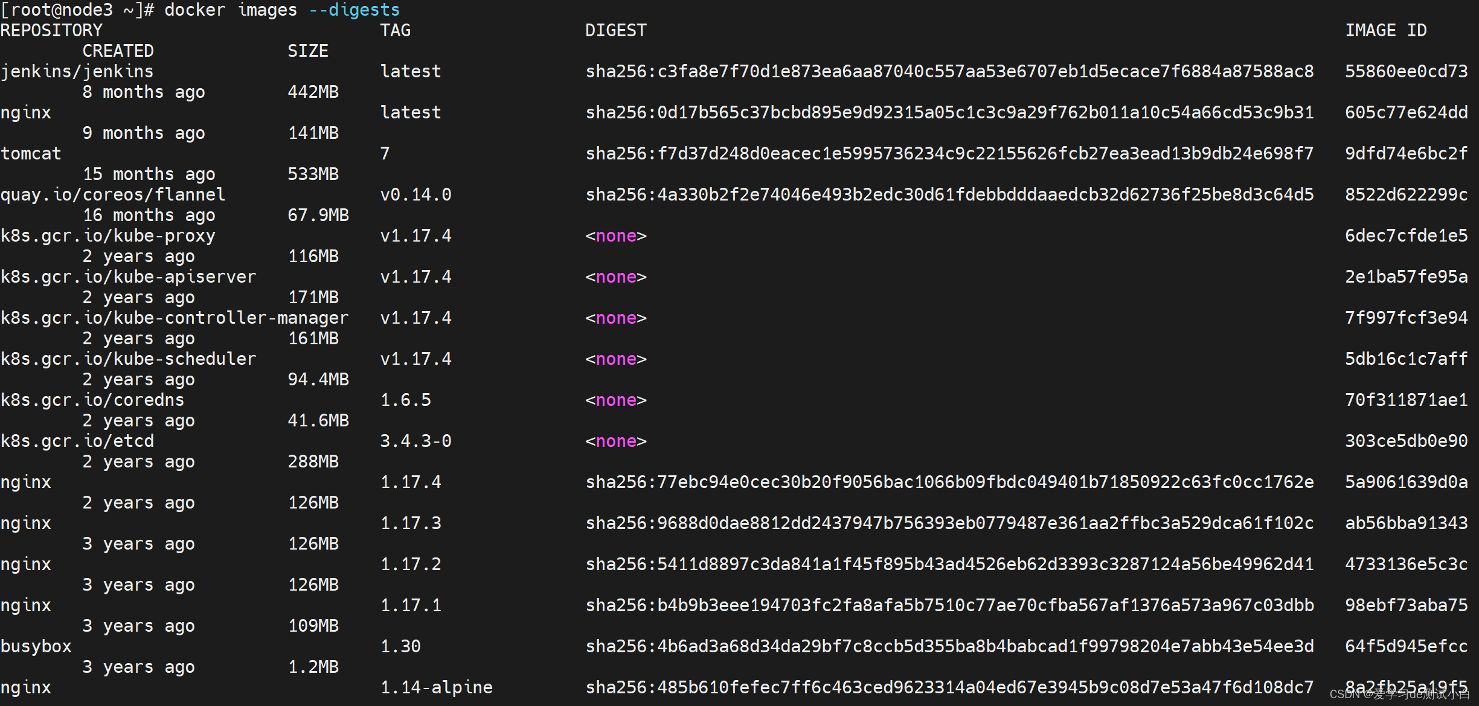The height and width of the screenshot is (706, 1479).
Task: Click the 161MB size value
Action: click(x=313, y=339)
